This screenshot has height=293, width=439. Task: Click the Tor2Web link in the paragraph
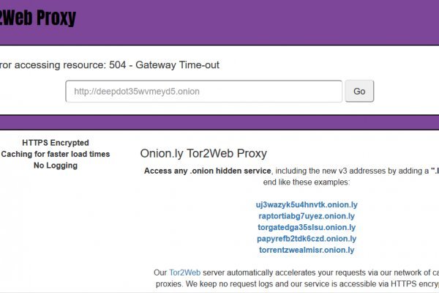click(x=184, y=272)
